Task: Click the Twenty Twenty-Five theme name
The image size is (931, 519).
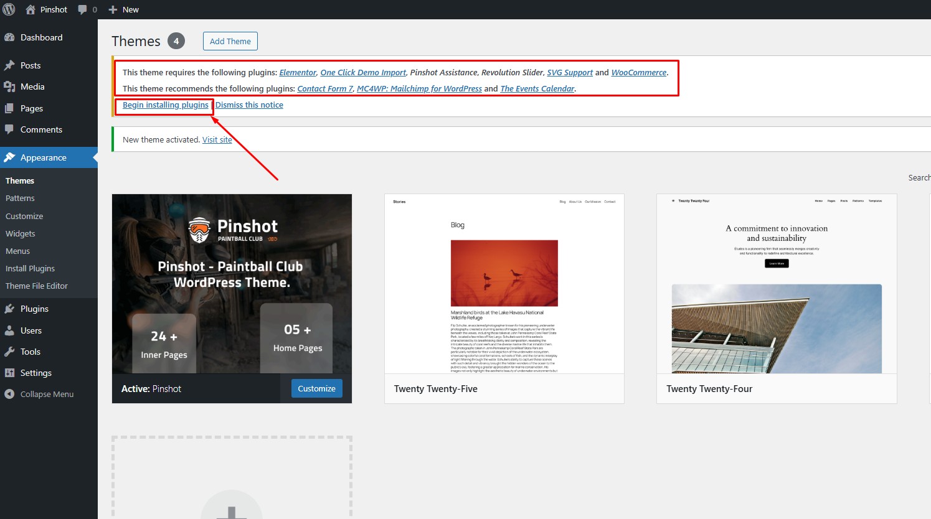Action: coord(436,388)
